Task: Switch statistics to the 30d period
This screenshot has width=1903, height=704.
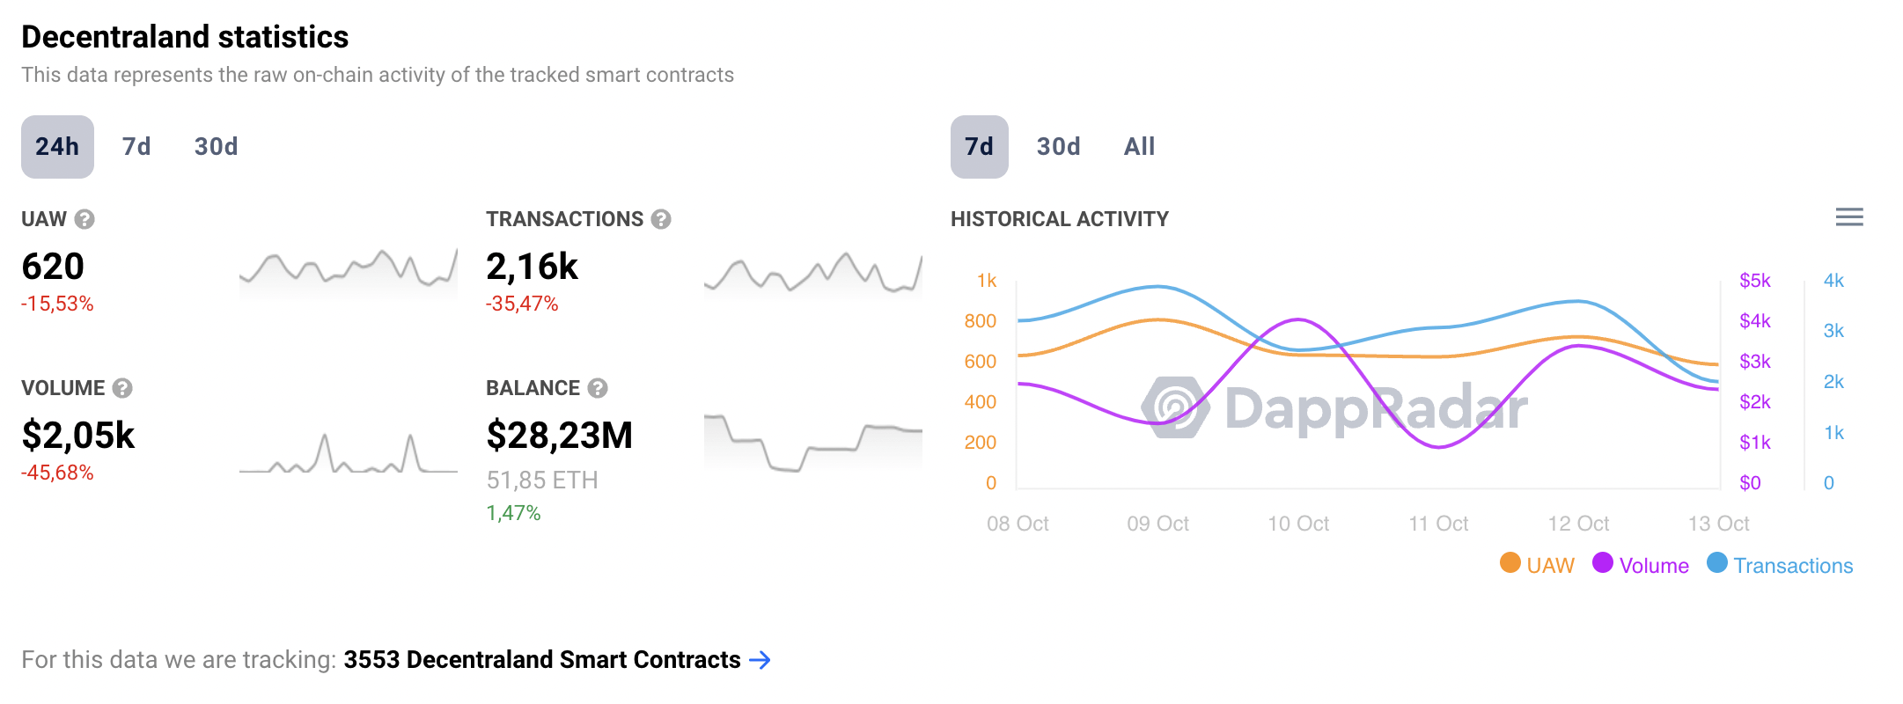Action: pos(217,147)
